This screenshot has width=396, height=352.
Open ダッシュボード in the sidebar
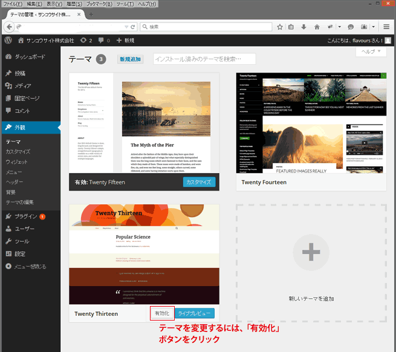tap(31, 57)
